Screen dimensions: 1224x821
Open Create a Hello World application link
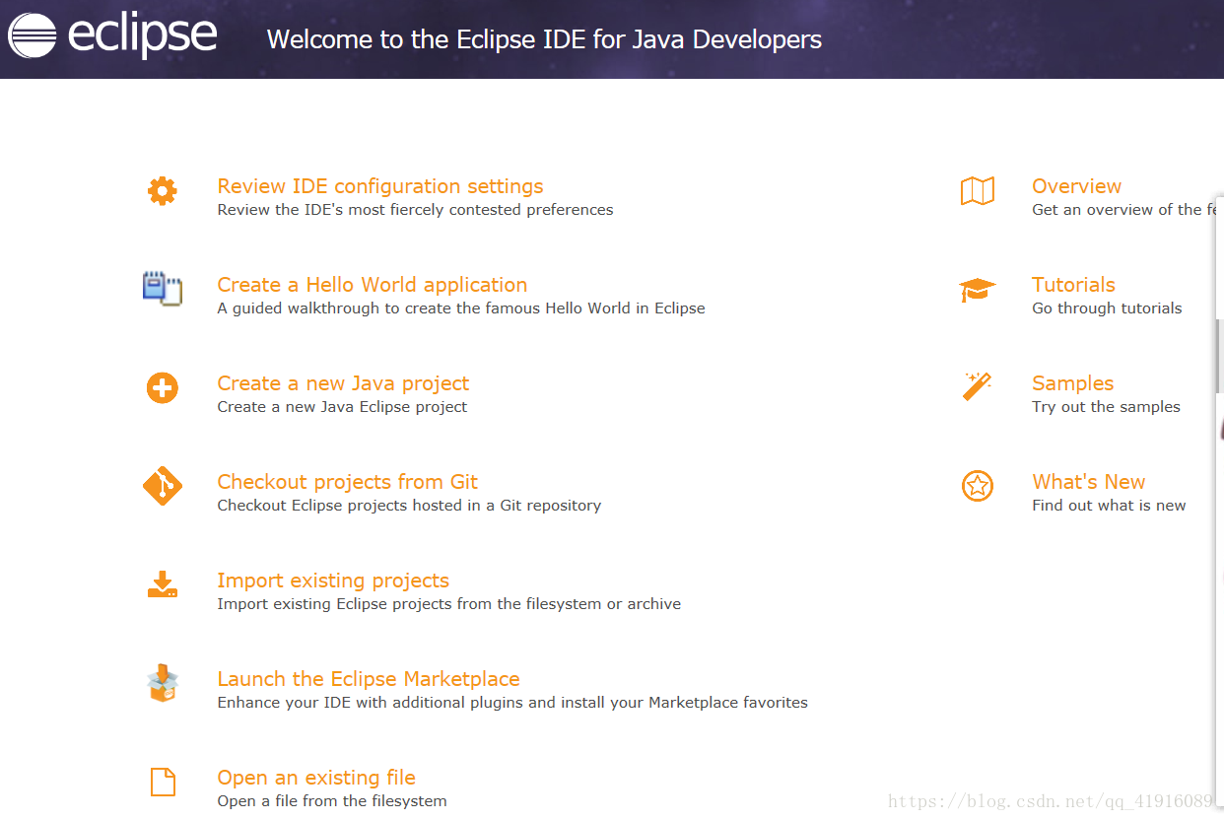[373, 285]
